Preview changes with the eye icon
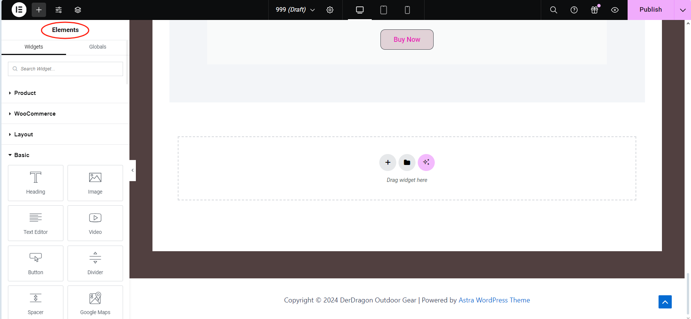 pyautogui.click(x=615, y=10)
